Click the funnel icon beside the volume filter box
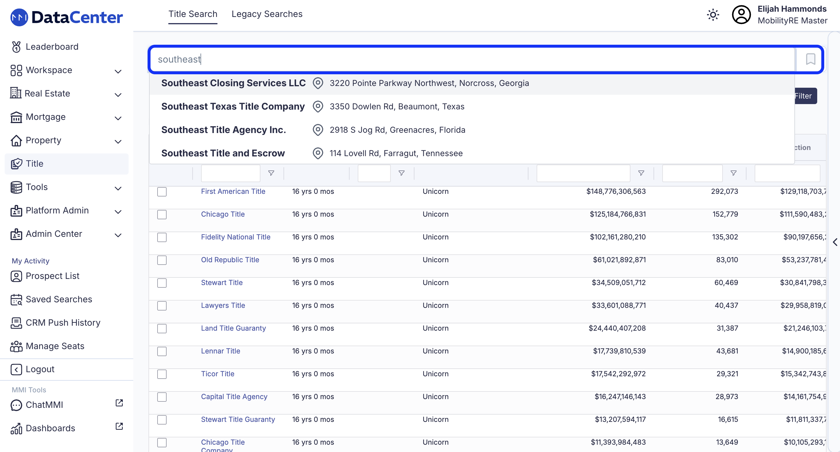The width and height of the screenshot is (840, 452). tap(641, 173)
